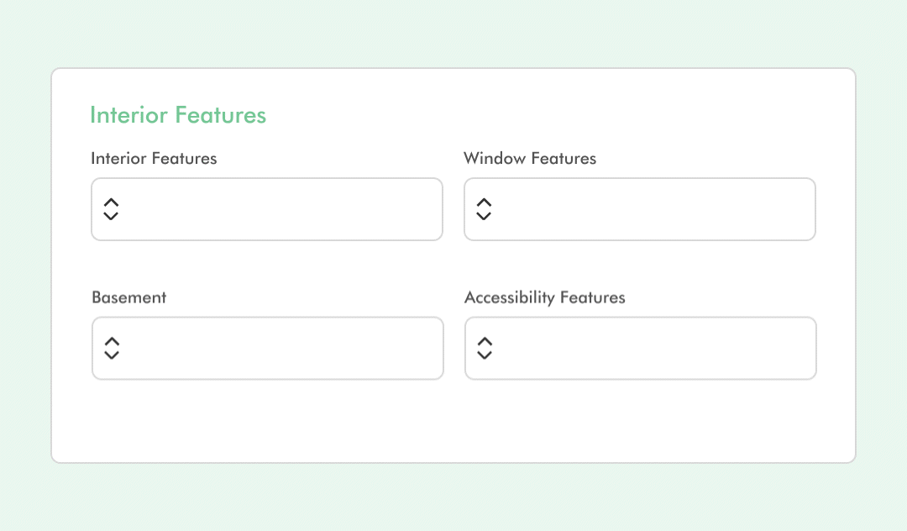Screen dimensions: 907x531
Task: Click the down chevron in Accessibility Features field
Action: [485, 355]
